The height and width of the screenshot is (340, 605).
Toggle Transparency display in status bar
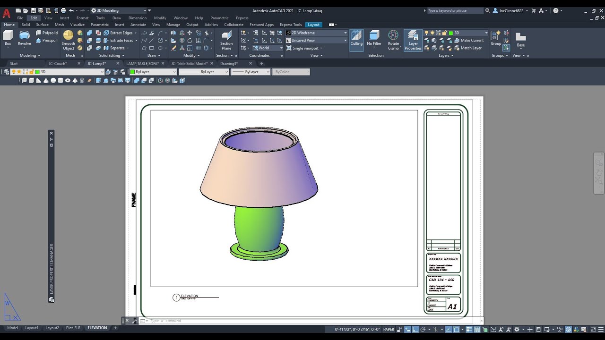click(x=477, y=330)
